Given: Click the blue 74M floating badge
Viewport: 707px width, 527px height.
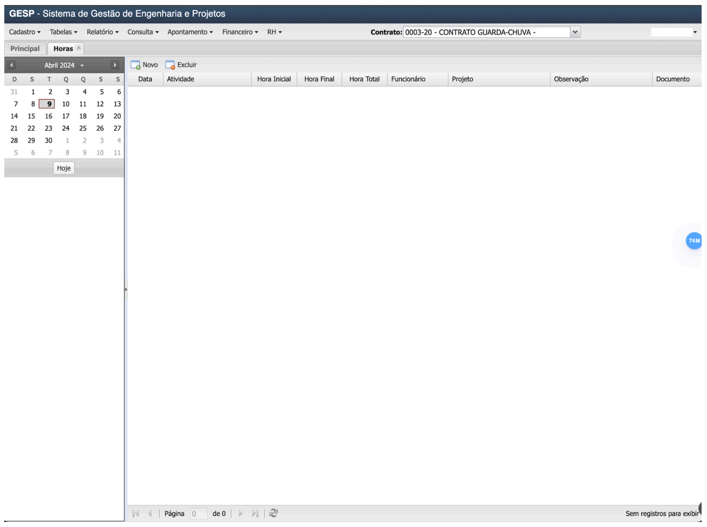Looking at the screenshot, I should click(x=693, y=240).
